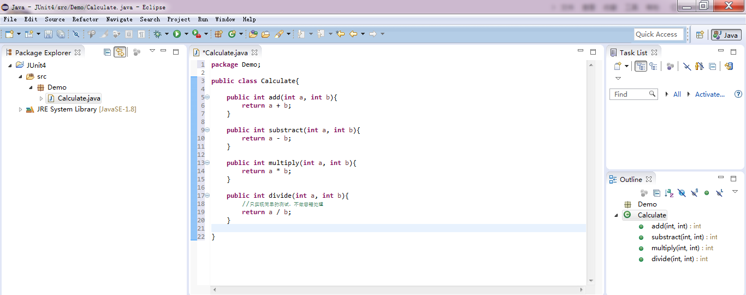The width and height of the screenshot is (746, 295).
Task: Click the New Task icon in Task List
Action: (x=618, y=66)
